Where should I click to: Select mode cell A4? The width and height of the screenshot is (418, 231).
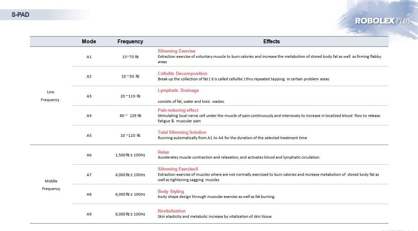click(x=89, y=116)
